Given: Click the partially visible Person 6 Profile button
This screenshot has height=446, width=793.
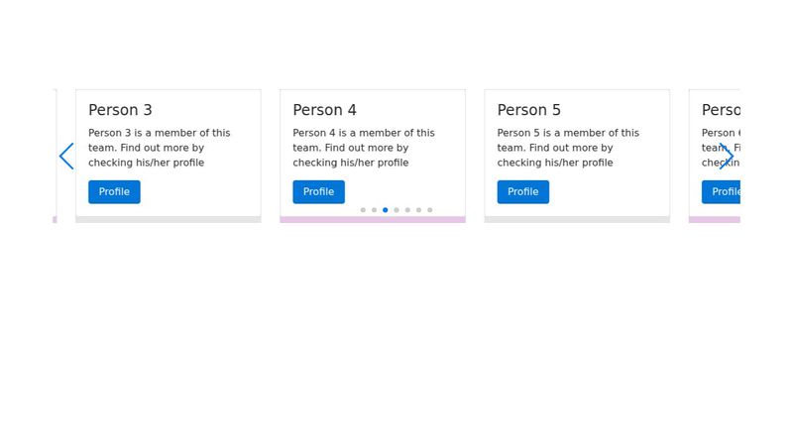Looking at the screenshot, I should tap(724, 192).
